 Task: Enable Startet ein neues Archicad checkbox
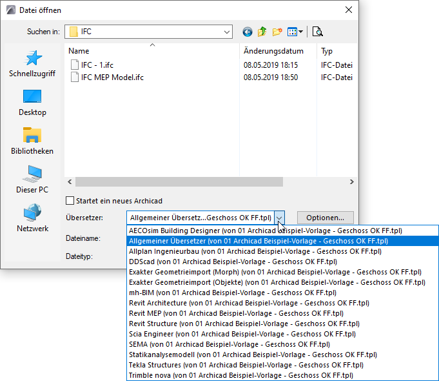pyautogui.click(x=70, y=201)
